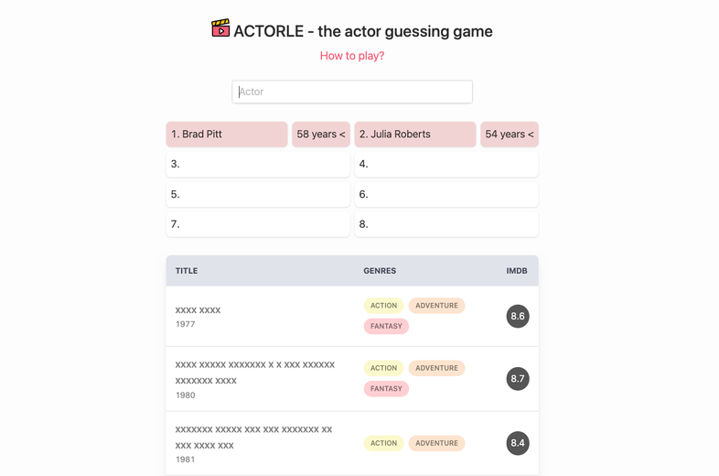Select the Julia Roberts guess entry
This screenshot has width=719, height=476.
415,134
